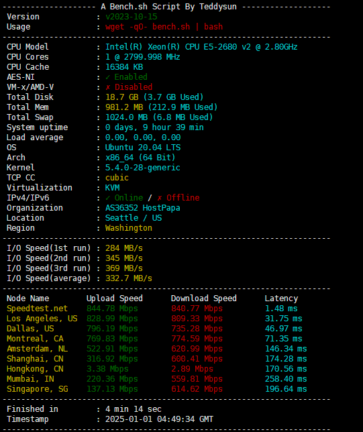Click the Download Speed column header
The height and width of the screenshot is (432, 363).
(204, 299)
